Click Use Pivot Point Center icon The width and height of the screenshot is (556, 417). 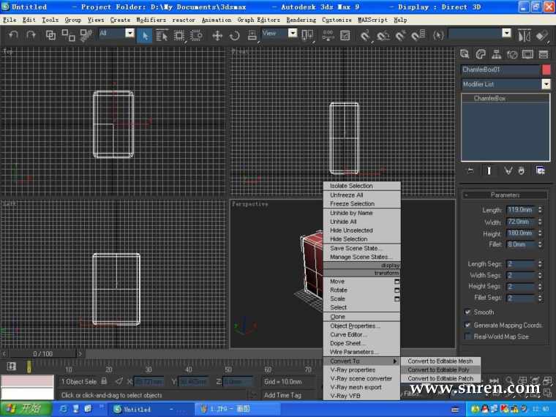coord(307,35)
